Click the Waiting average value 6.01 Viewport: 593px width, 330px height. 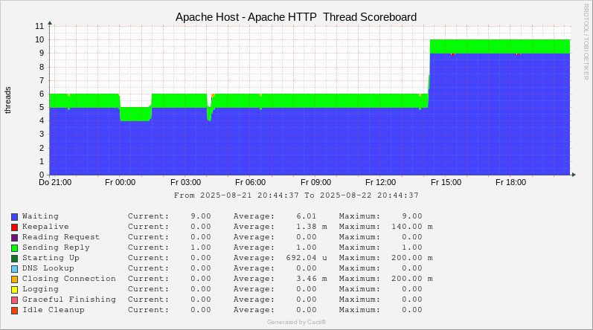click(x=307, y=216)
